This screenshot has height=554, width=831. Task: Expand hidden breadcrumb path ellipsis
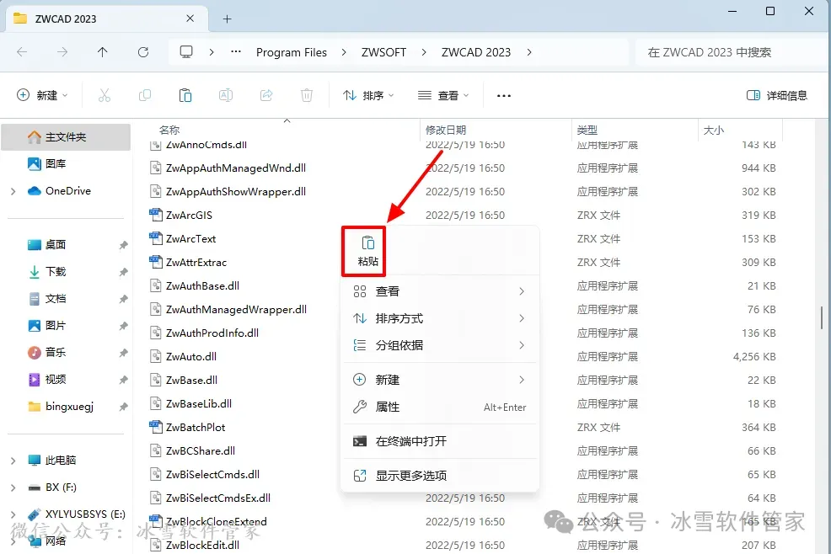(236, 52)
